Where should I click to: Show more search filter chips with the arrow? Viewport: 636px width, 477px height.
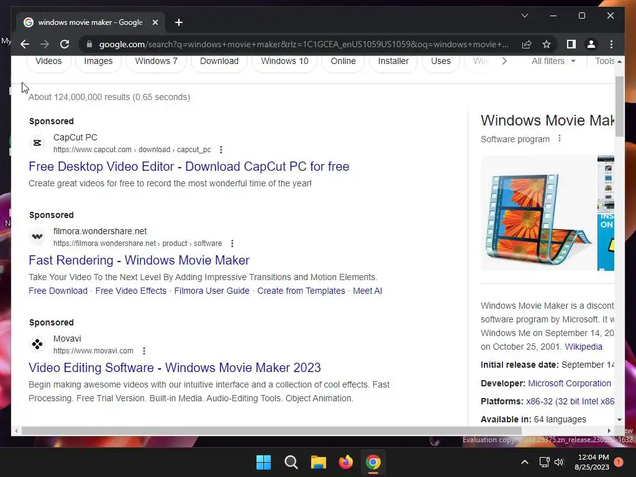pos(504,61)
